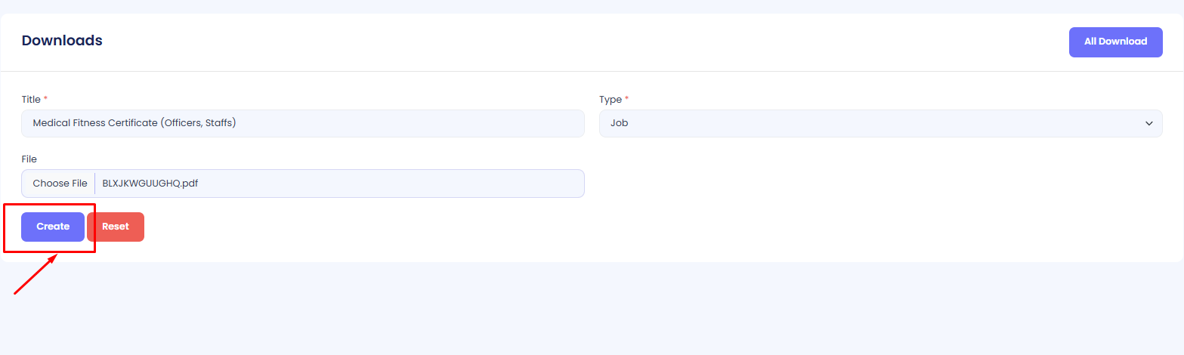Click the Medical Fitness Certificate text
Screen dimensions: 1184x355
pyautogui.click(x=95, y=123)
